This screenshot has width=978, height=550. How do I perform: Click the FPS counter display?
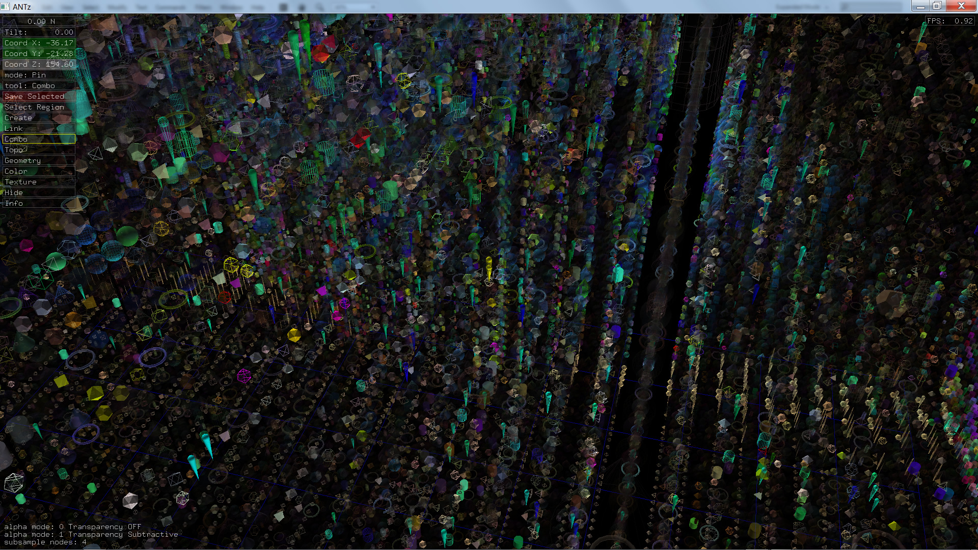coord(949,21)
